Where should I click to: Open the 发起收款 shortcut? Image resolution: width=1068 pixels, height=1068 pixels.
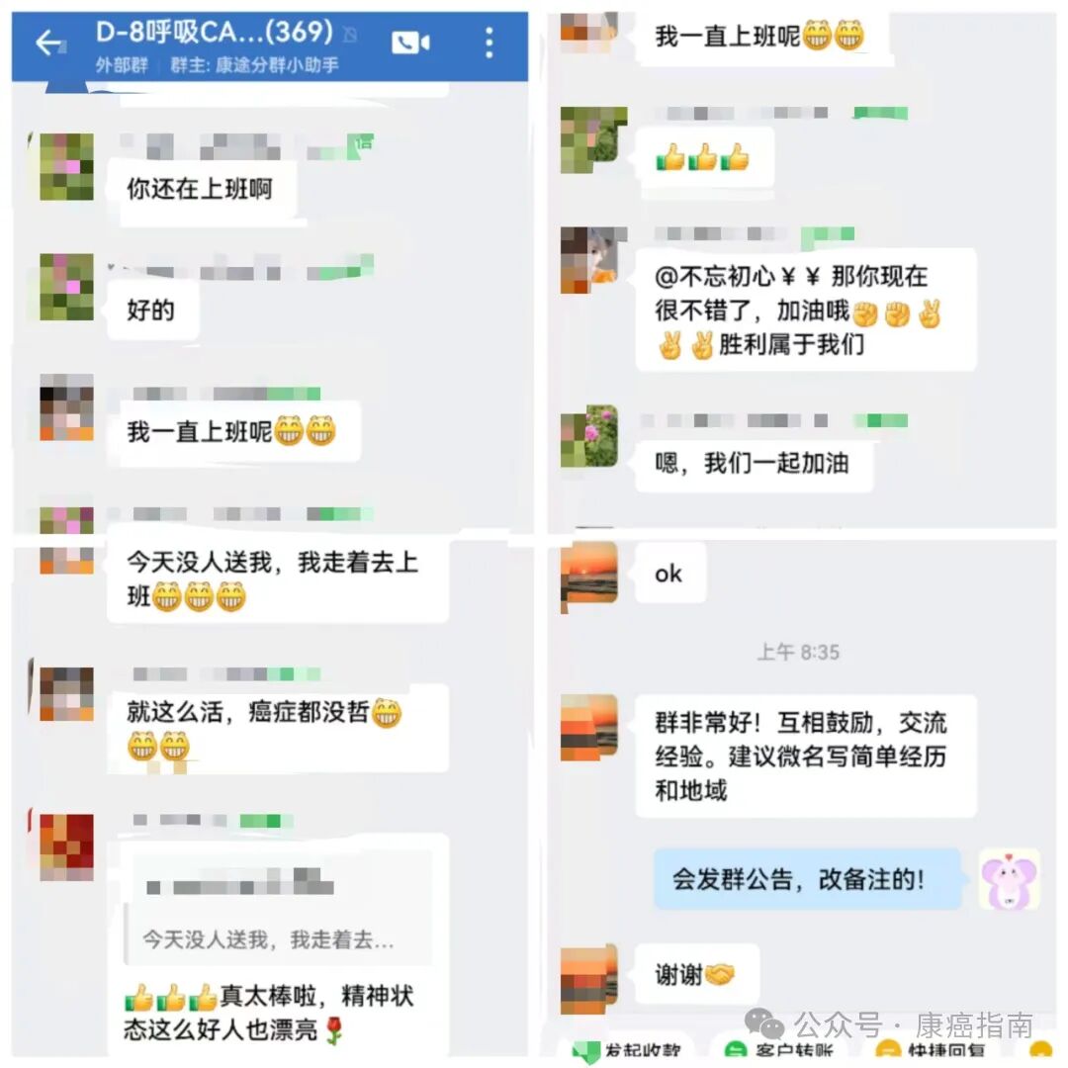pyautogui.click(x=627, y=1050)
